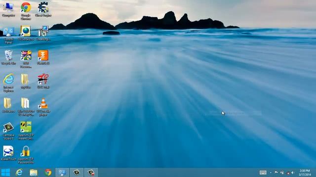Open the Appnimi ZIP Password Kit padlock shortcut
Image resolution: width=316 pixels, height=177 pixels.
click(26, 155)
